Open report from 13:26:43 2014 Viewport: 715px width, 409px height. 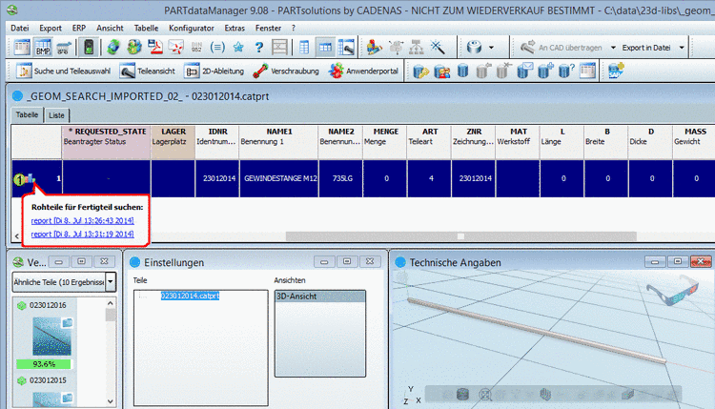(x=82, y=221)
